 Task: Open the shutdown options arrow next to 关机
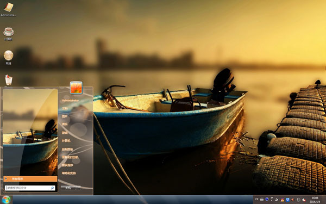pyautogui.click(x=78, y=188)
